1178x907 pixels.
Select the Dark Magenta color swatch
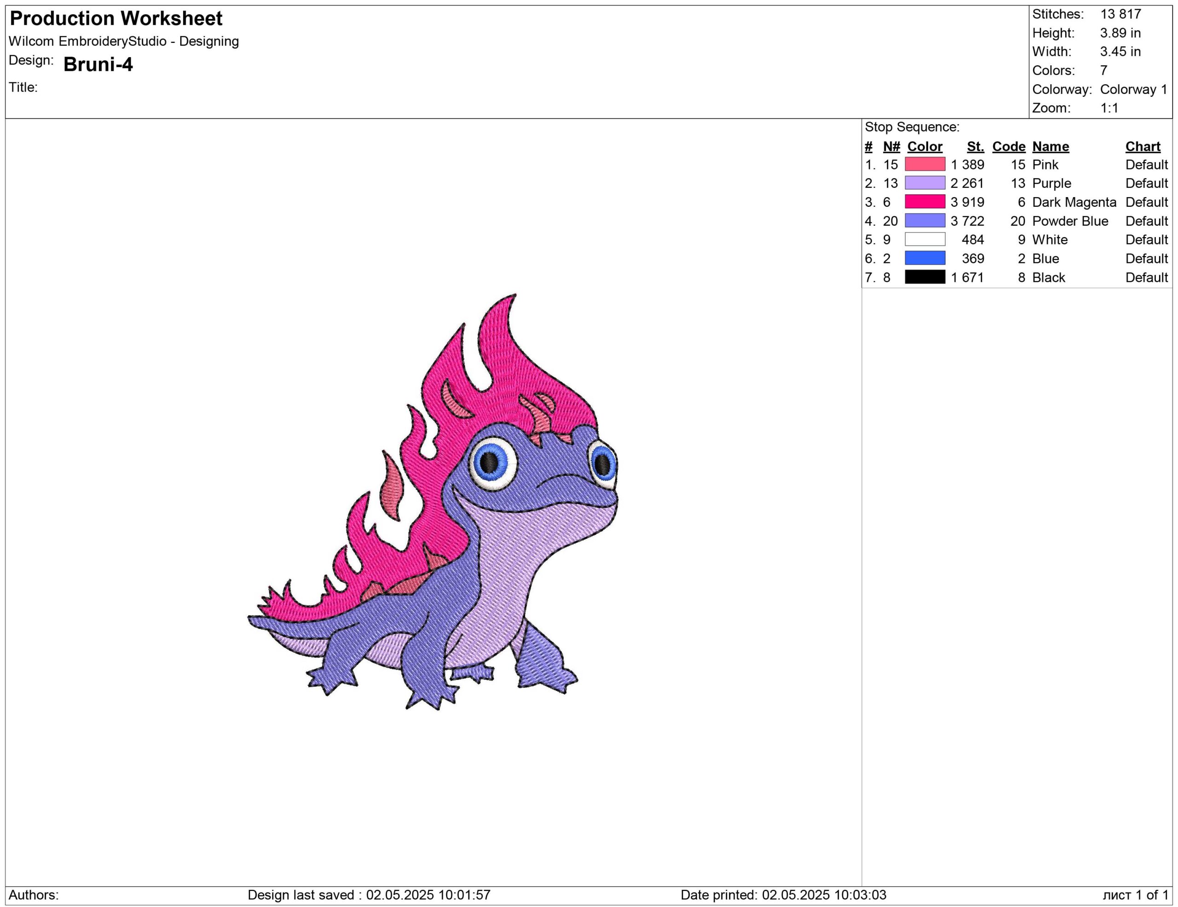pos(924,202)
